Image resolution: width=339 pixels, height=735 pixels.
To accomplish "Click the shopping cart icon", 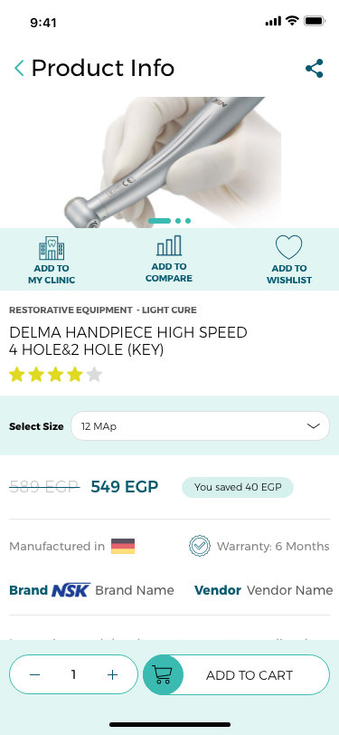I will click(163, 674).
